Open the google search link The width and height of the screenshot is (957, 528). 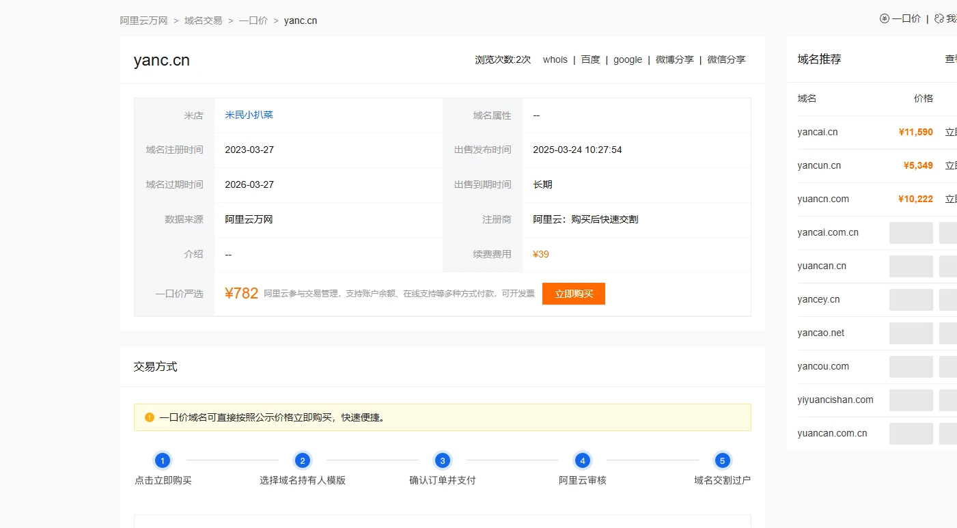(627, 60)
